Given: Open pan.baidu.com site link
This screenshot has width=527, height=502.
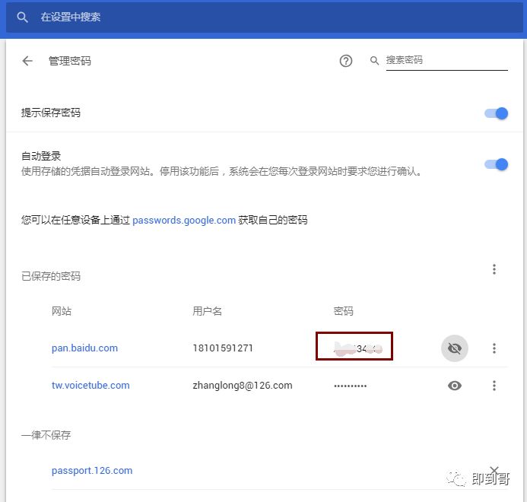Looking at the screenshot, I should coord(84,348).
